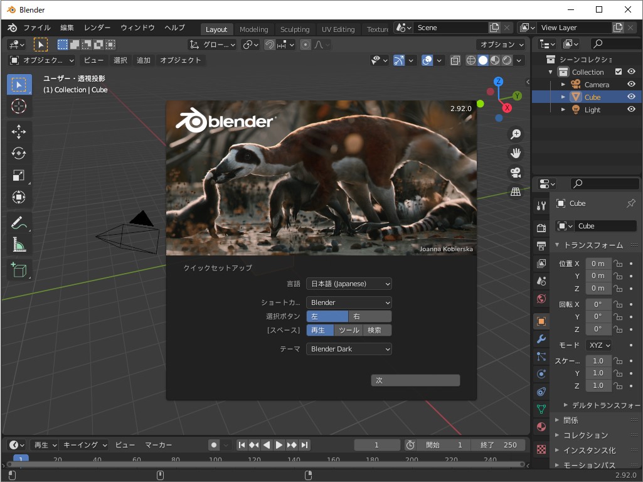The image size is (643, 482).
Task: Click the 次 button in quick setup
Action: [415, 380]
